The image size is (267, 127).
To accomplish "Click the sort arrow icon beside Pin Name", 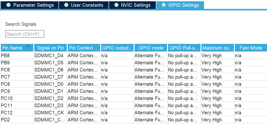I will point(28,48).
